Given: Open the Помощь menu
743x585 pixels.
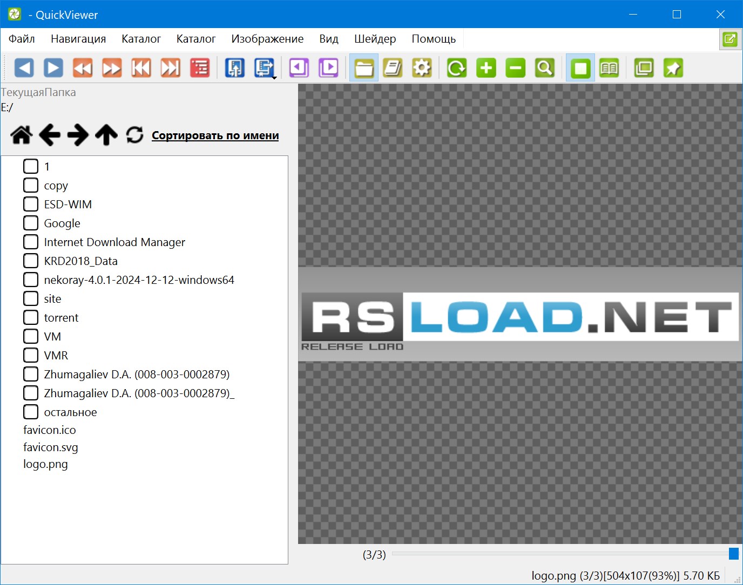Looking at the screenshot, I should (434, 39).
